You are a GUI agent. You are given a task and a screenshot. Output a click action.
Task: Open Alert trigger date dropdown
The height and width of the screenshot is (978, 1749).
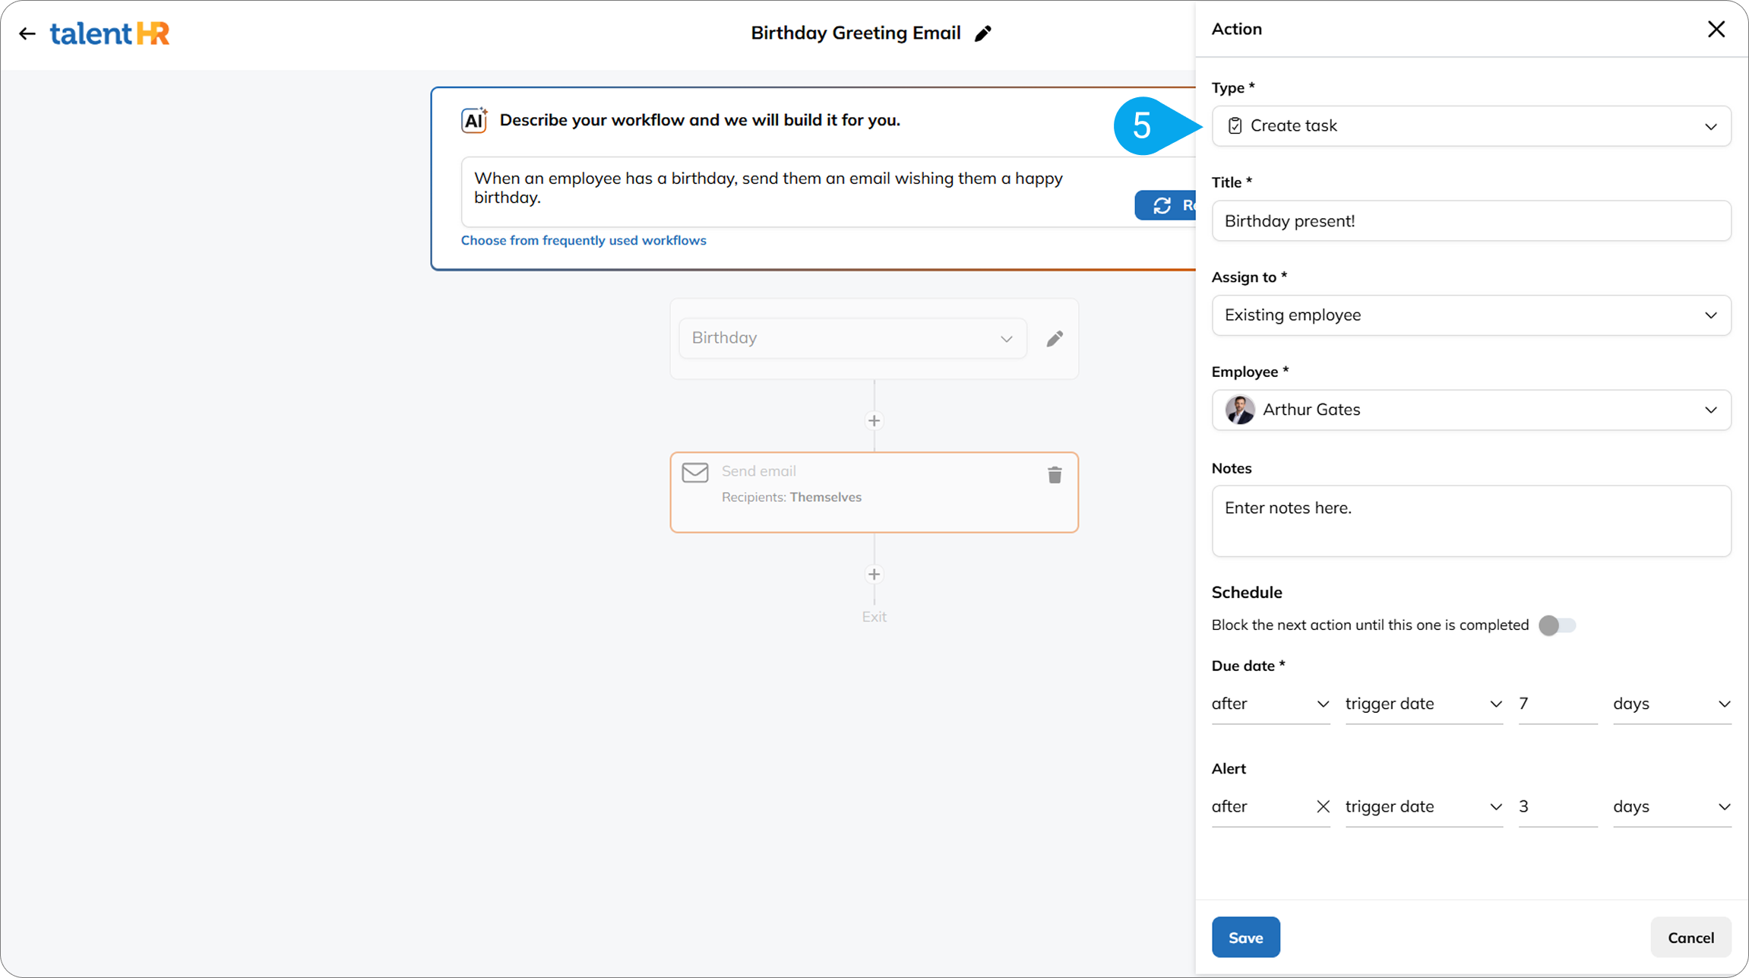coord(1424,807)
